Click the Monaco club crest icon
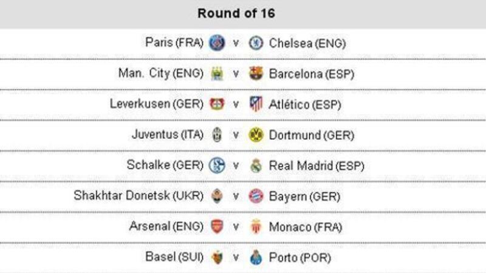The width and height of the screenshot is (486, 273). point(256,227)
